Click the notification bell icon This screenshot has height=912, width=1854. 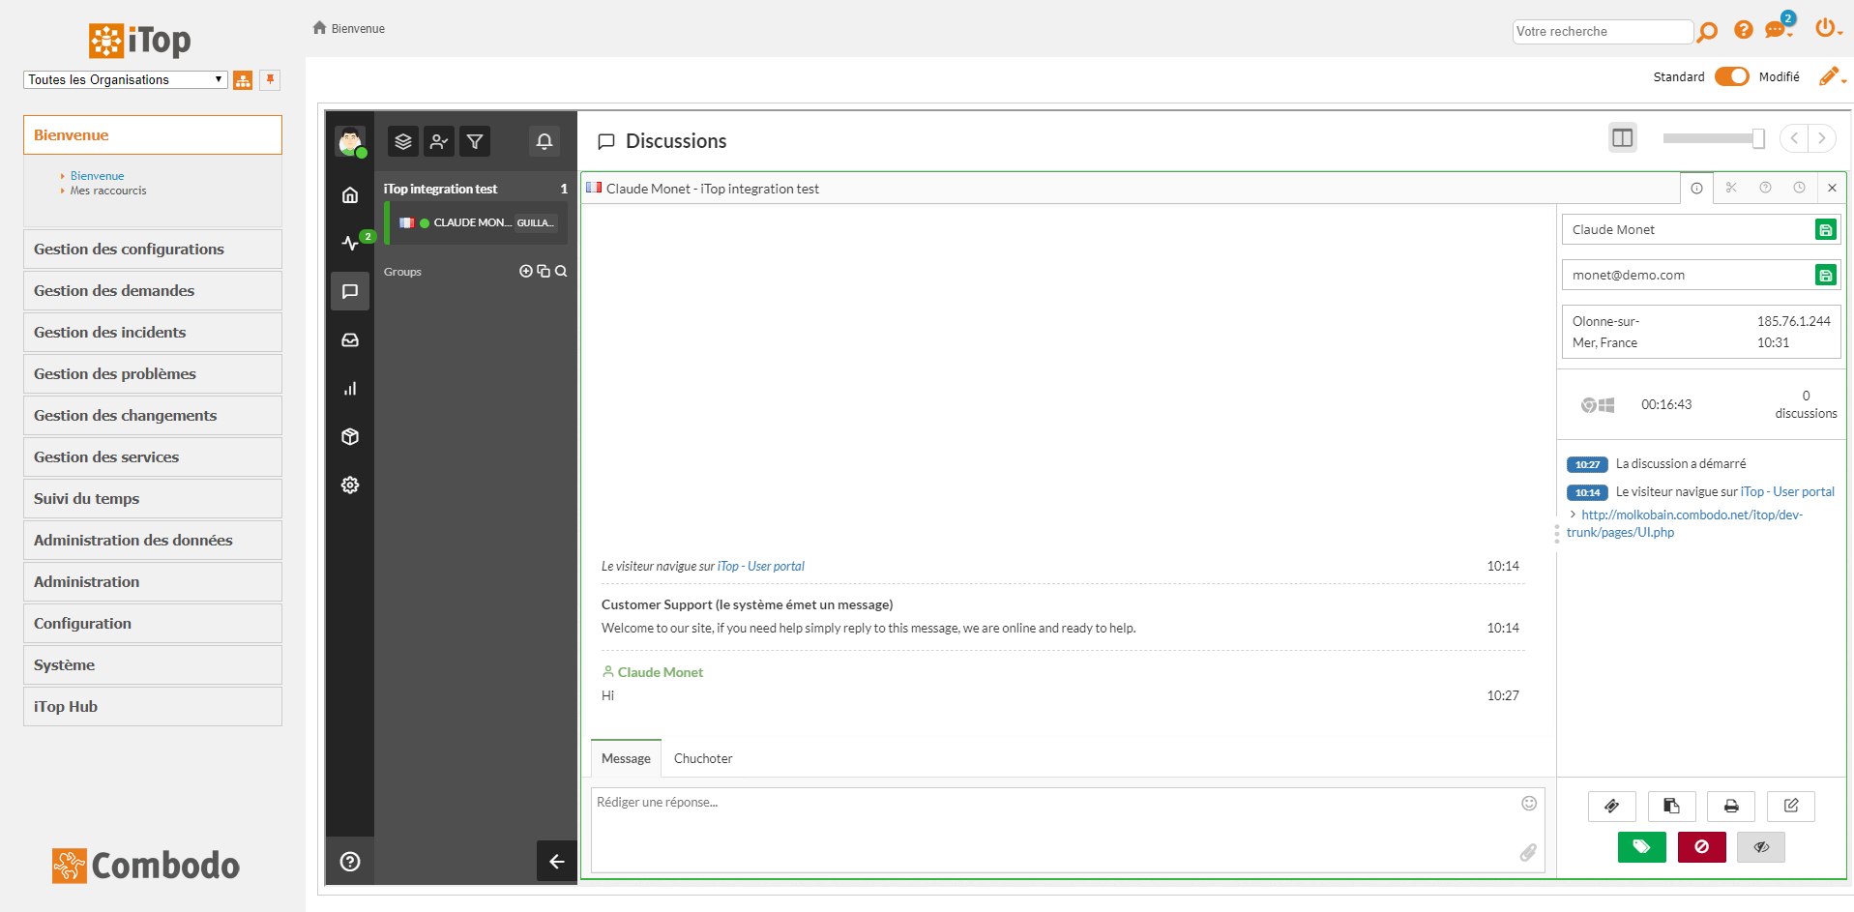(x=544, y=141)
